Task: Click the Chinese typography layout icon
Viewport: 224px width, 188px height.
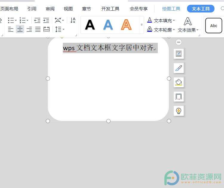Action: tap(58, 20)
